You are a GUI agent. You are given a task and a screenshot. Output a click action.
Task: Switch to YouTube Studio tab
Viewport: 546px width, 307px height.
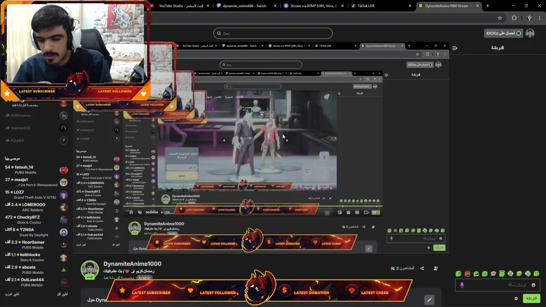click(181, 6)
